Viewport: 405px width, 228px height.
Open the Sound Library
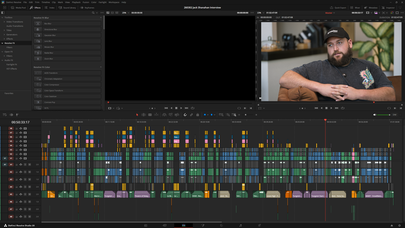coord(67,8)
